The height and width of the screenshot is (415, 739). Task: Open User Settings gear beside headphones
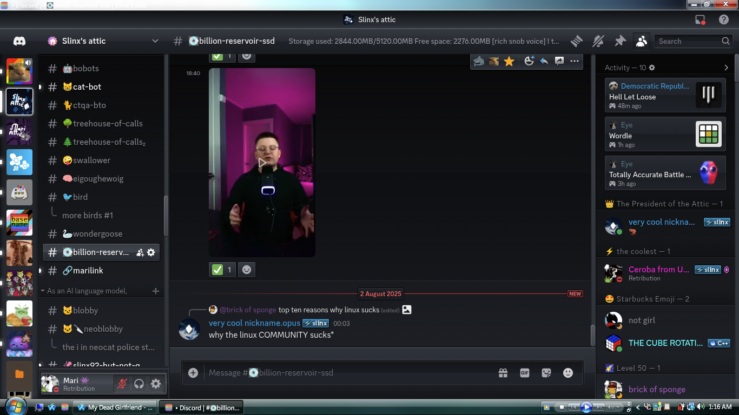156,384
